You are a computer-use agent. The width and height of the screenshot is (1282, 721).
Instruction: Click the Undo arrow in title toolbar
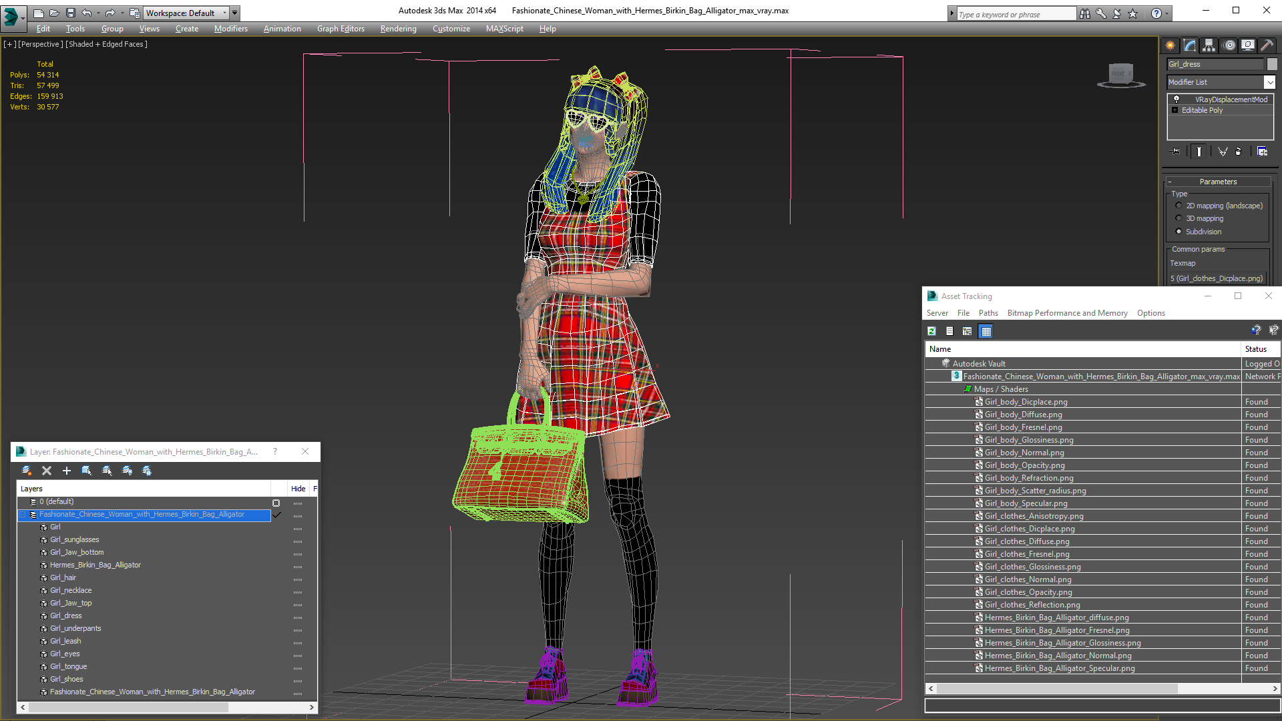87,13
